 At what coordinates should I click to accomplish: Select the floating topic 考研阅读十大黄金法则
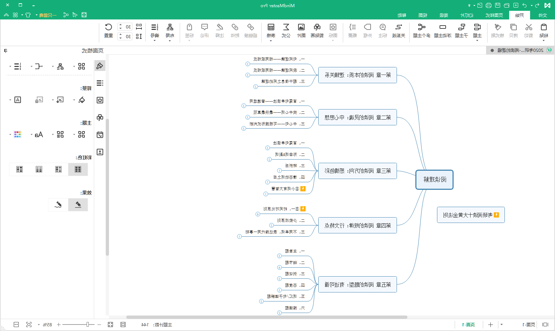[471, 215]
